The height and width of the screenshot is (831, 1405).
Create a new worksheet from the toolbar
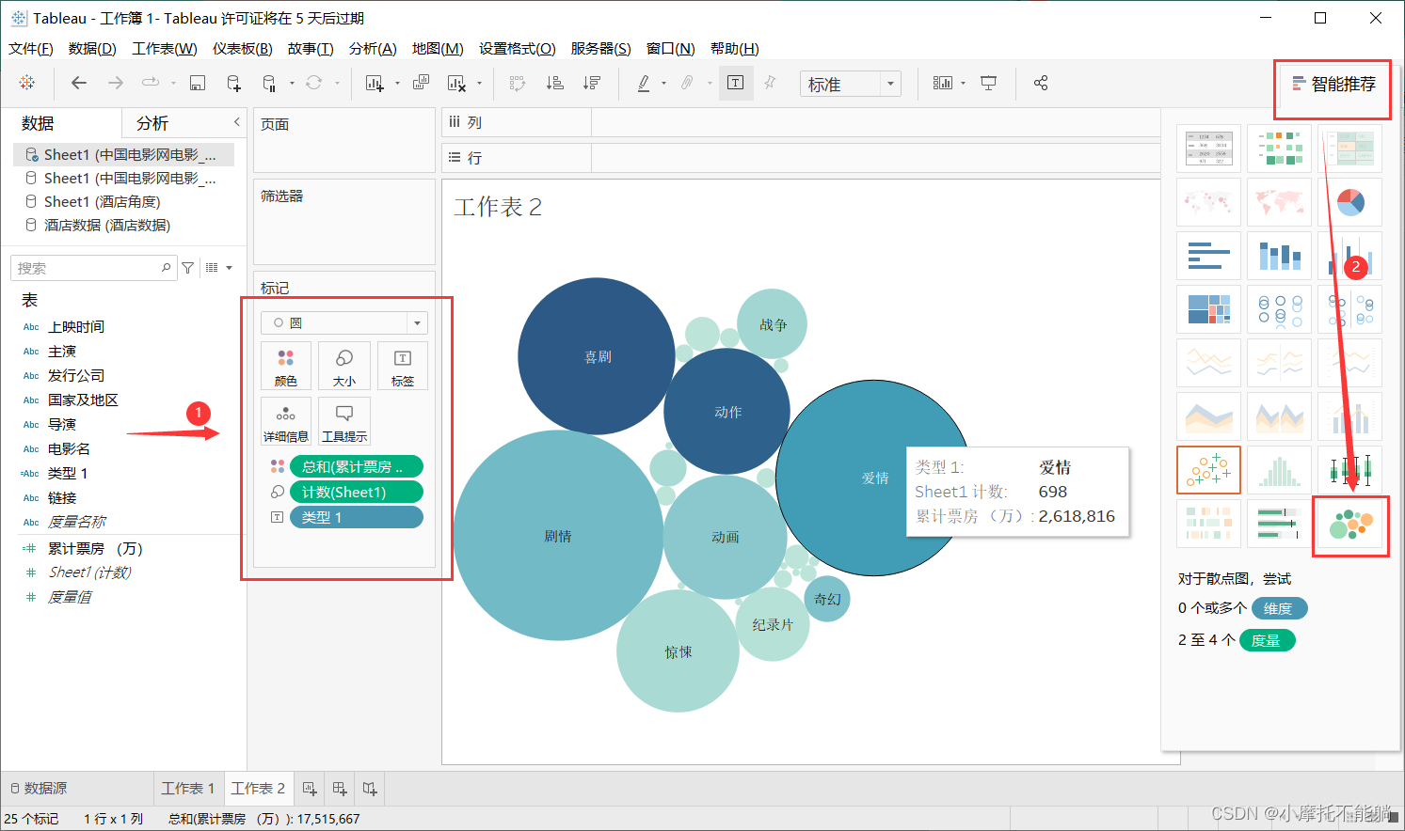click(x=375, y=83)
